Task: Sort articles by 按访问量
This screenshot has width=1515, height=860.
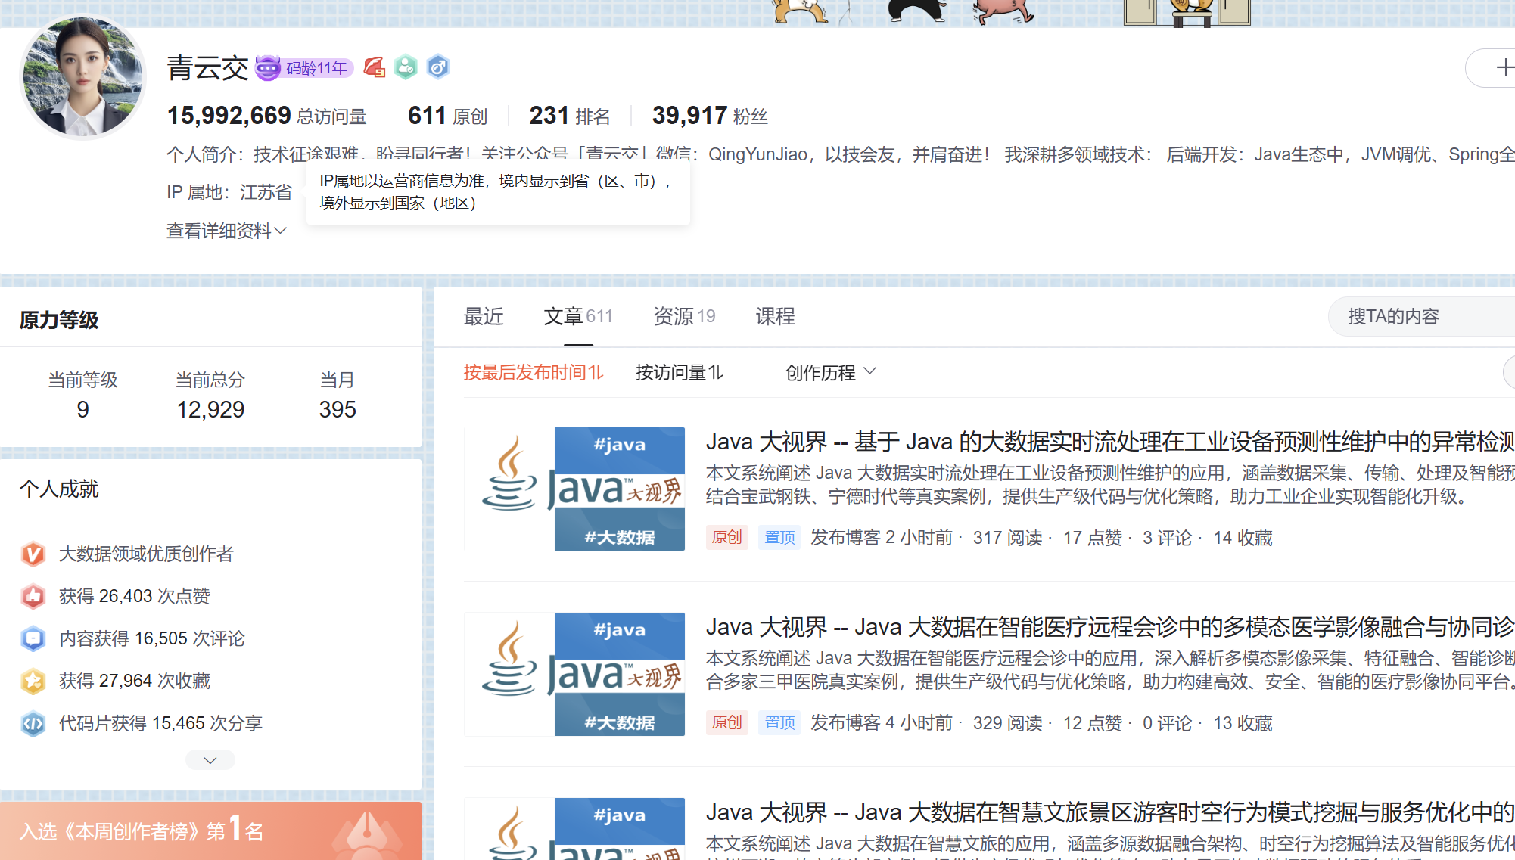Action: [679, 372]
